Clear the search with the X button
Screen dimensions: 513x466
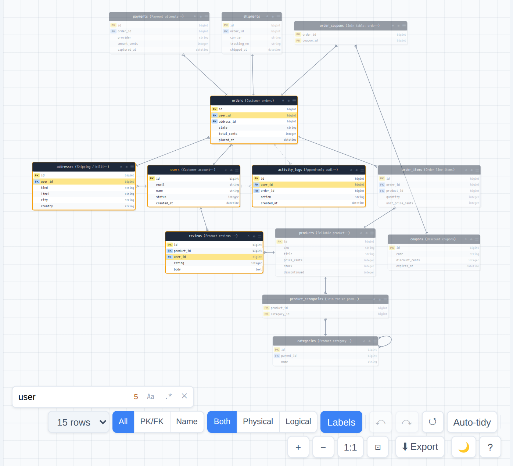pyautogui.click(x=184, y=396)
